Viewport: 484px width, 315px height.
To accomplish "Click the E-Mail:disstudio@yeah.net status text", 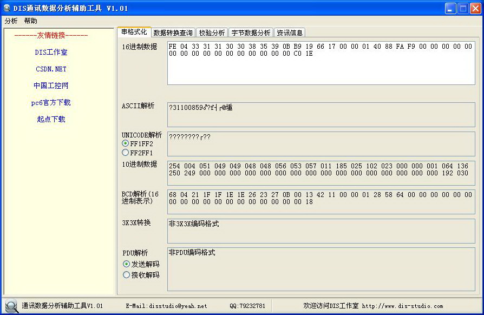I will [x=166, y=306].
